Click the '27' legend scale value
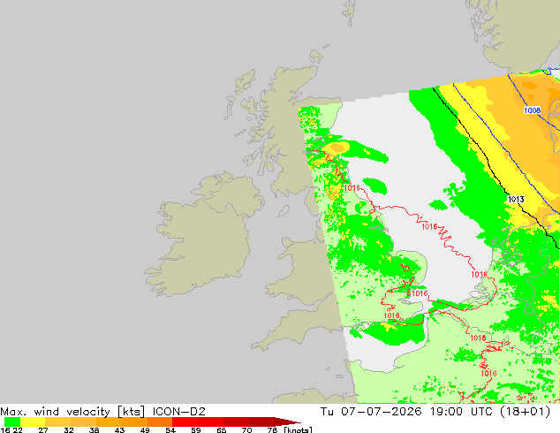The image size is (560, 433). pos(43,429)
